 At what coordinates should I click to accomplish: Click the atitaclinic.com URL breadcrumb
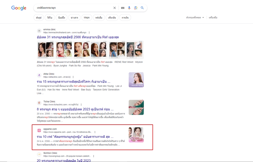pyautogui.click(x=57, y=77)
